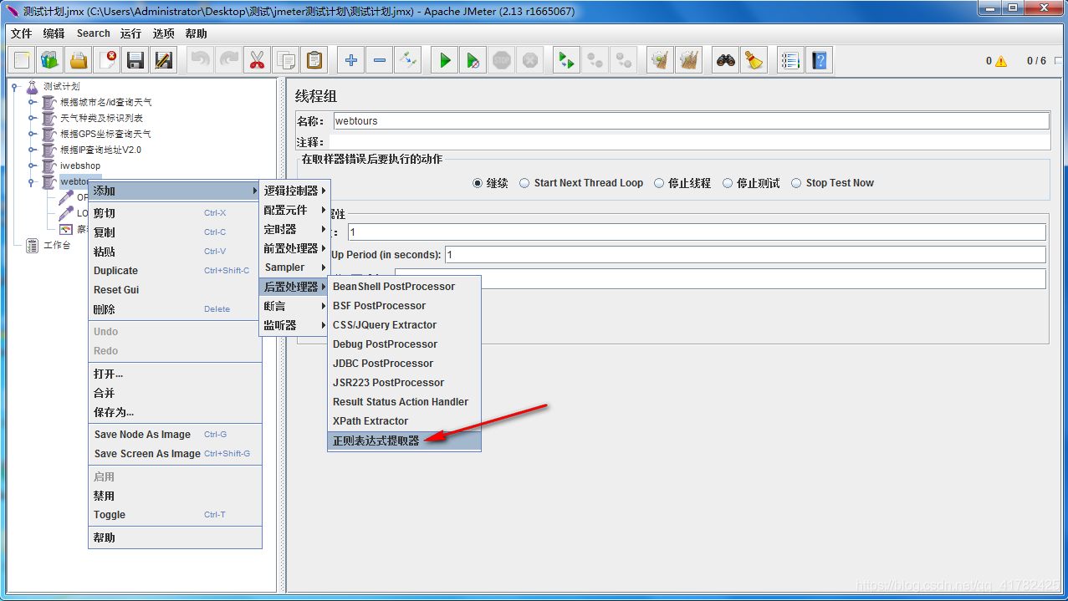
Task: Open the 配置元件 submenu
Action: 294,210
